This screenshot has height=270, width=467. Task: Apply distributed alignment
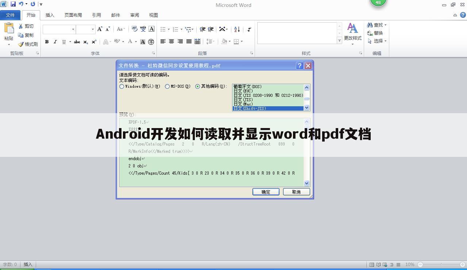197,41
